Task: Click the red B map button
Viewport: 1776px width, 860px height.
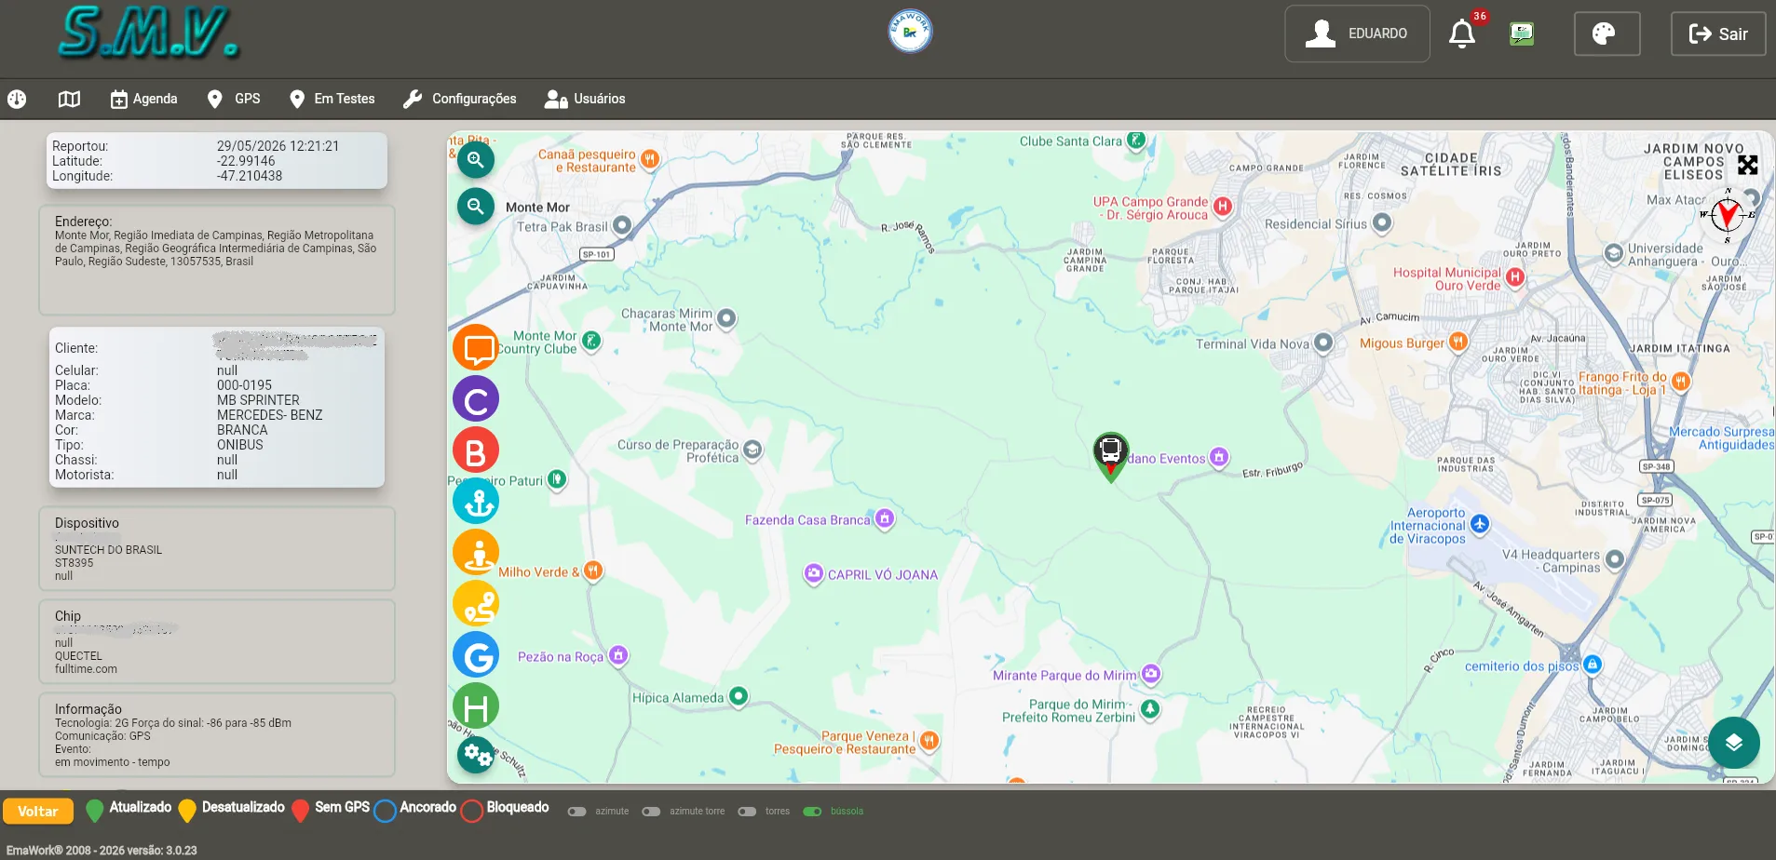Action: [476, 450]
